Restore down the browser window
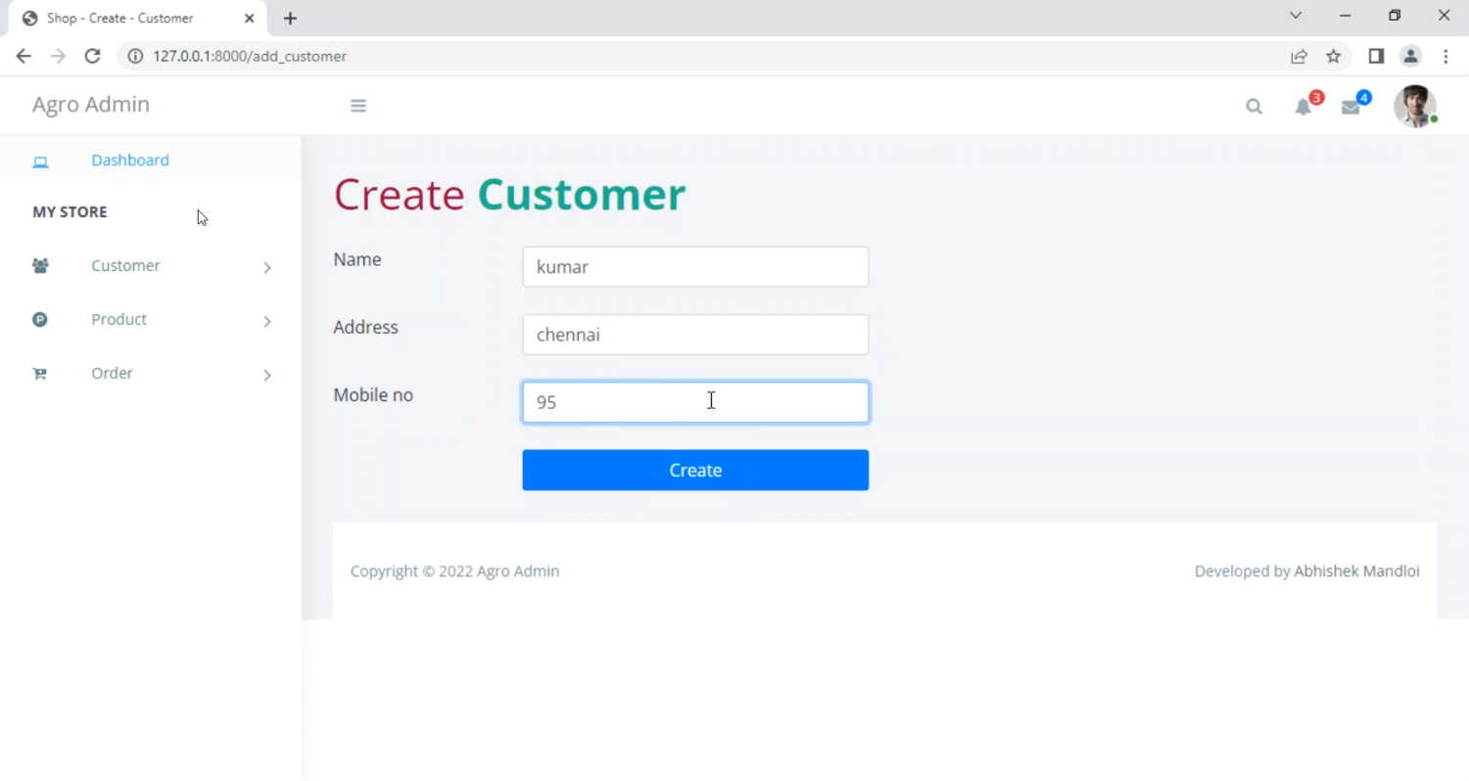1469x781 pixels. click(x=1395, y=16)
